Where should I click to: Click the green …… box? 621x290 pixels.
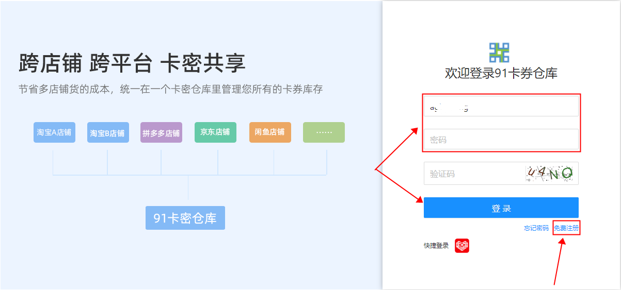click(324, 132)
